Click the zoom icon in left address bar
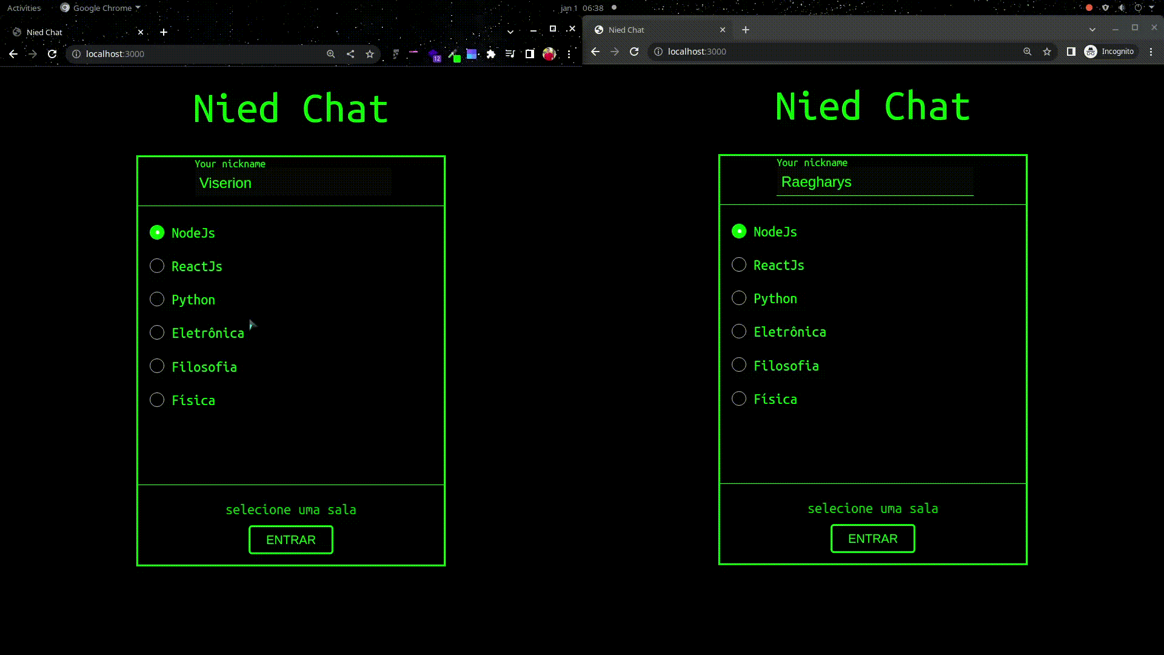Screen dimensions: 1164x655 point(331,54)
